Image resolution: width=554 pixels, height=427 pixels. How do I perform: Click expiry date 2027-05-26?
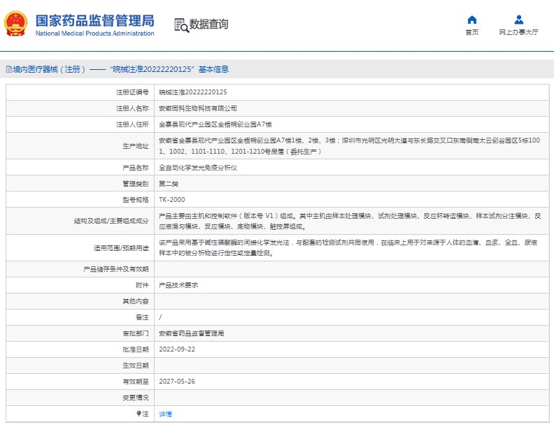[177, 382]
